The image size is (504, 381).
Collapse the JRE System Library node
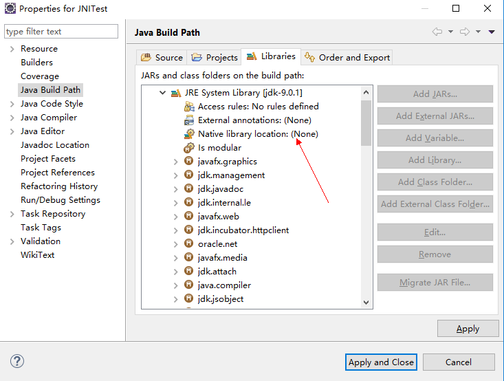coord(163,93)
